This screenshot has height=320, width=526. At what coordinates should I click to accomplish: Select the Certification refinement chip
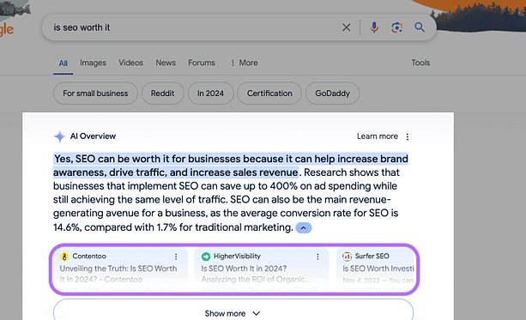(269, 94)
